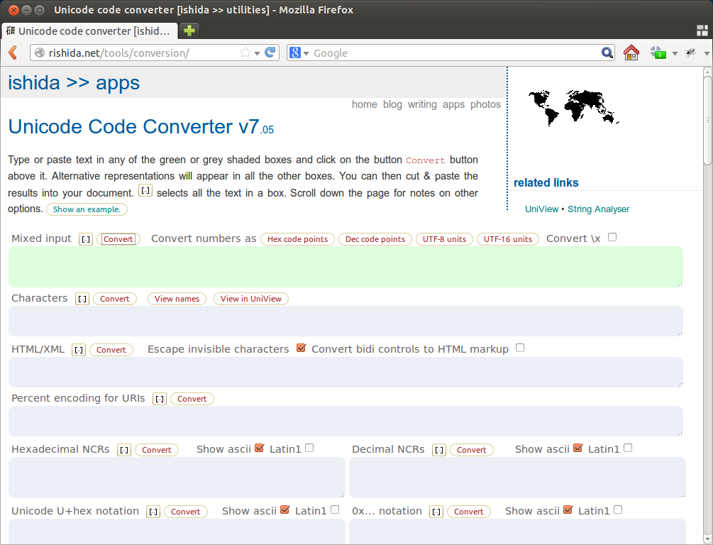Open the Google search engine dropdown
This screenshot has width=713, height=545.
tap(306, 53)
